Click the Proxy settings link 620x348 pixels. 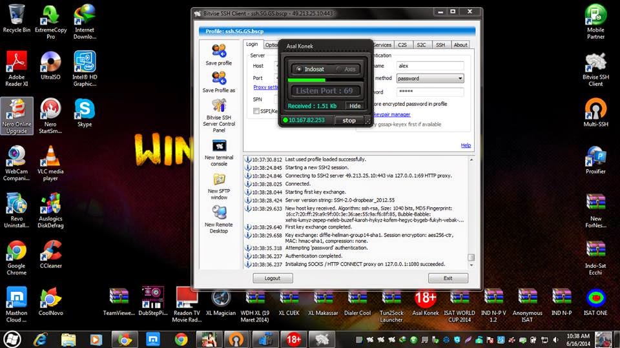(265, 87)
